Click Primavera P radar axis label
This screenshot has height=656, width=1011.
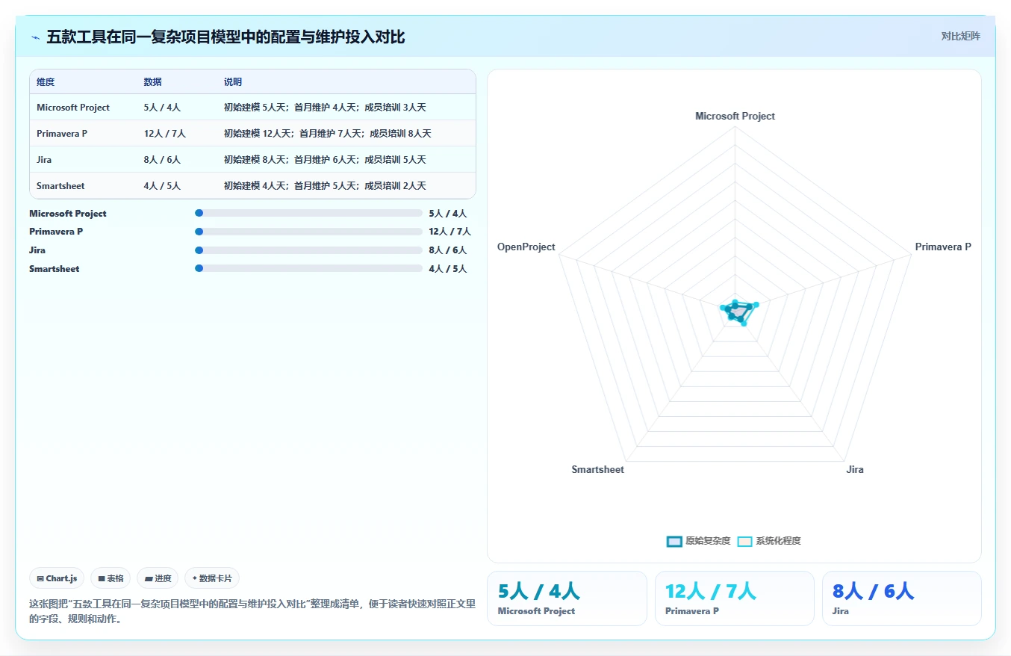pos(943,247)
